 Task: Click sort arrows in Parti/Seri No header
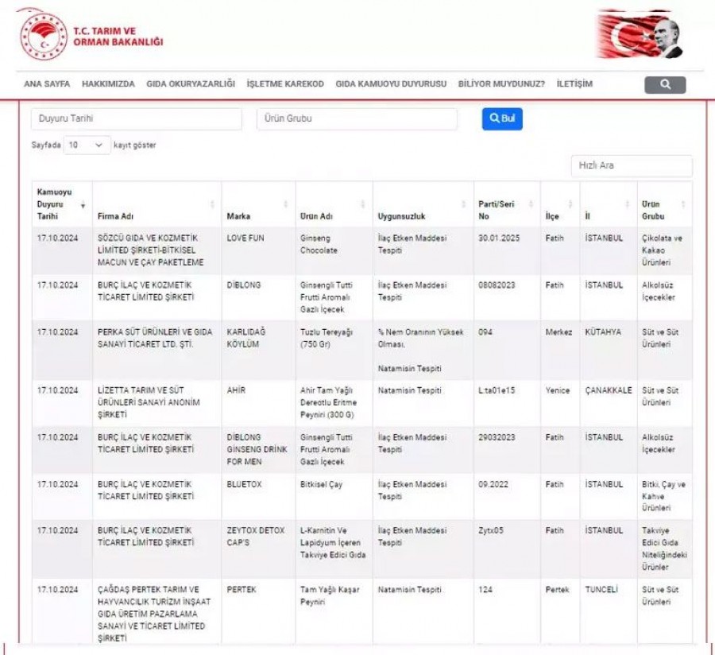tap(531, 204)
